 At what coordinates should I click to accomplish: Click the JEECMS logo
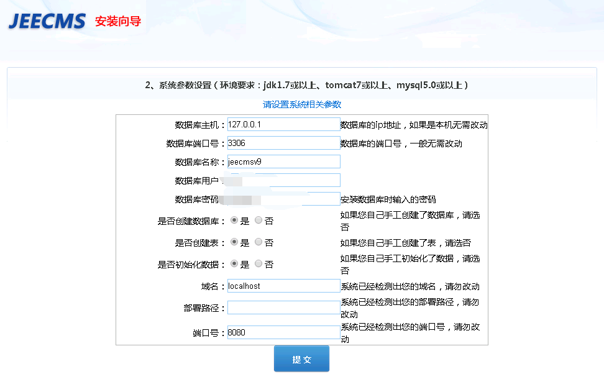(47, 20)
